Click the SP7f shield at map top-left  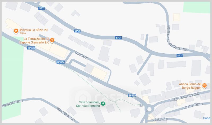coord(42,8)
